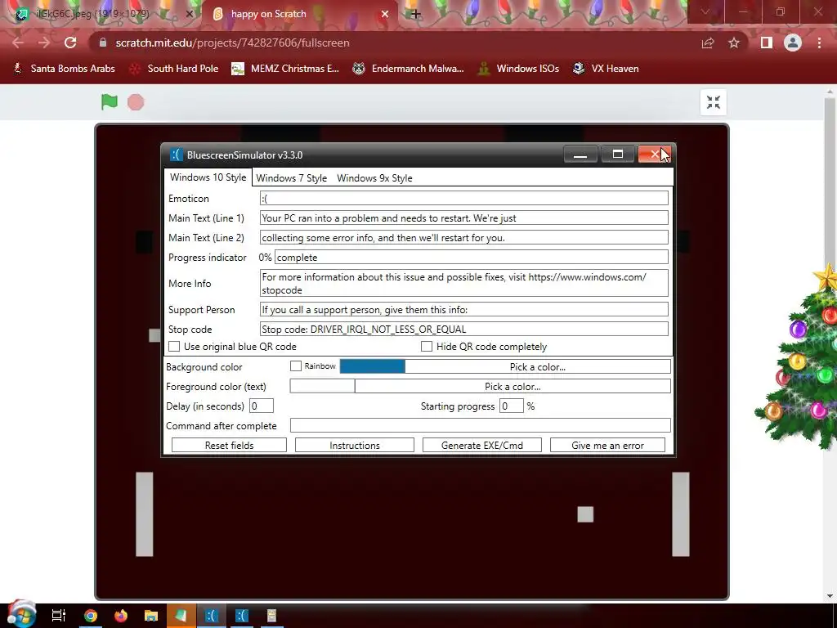Open Google Chrome from the taskbar

90,616
